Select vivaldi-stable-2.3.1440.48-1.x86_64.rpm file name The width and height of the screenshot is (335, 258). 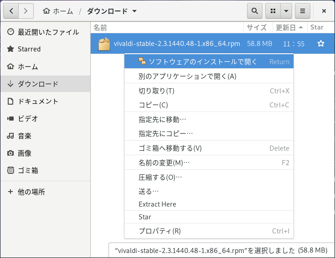coord(177,44)
